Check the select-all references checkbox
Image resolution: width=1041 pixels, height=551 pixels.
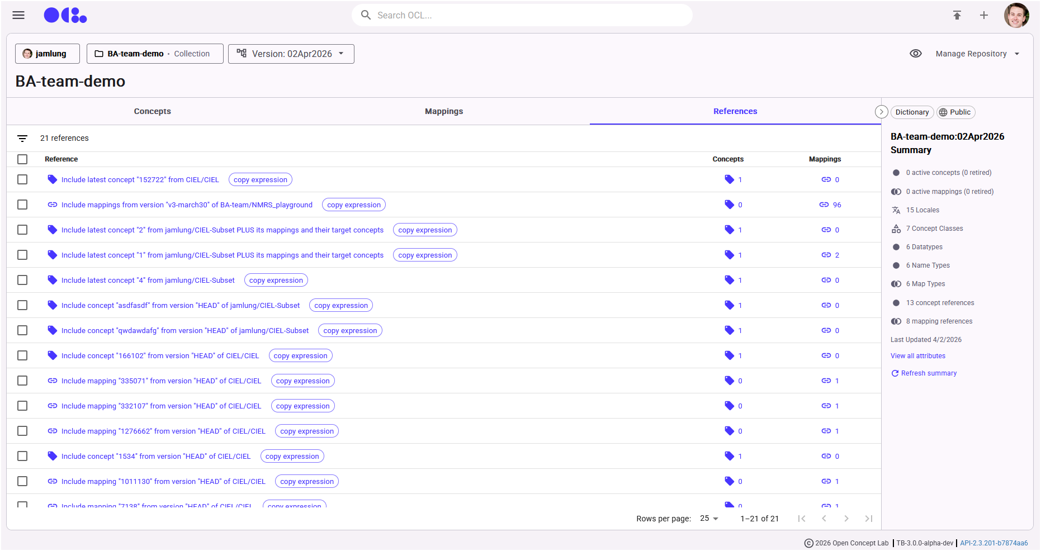tap(22, 159)
